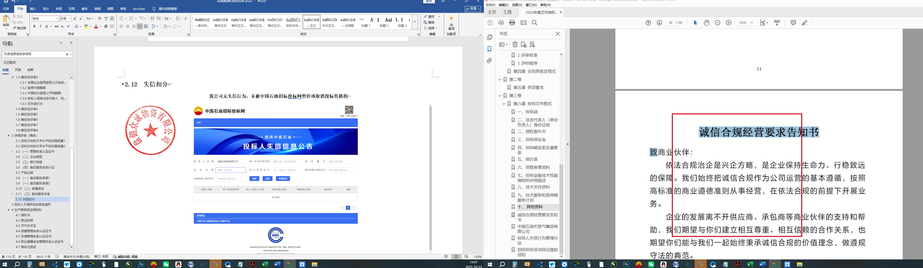Screen dimensions: 923x268
Task: Apply the red font color in Word
Action: (96, 26)
